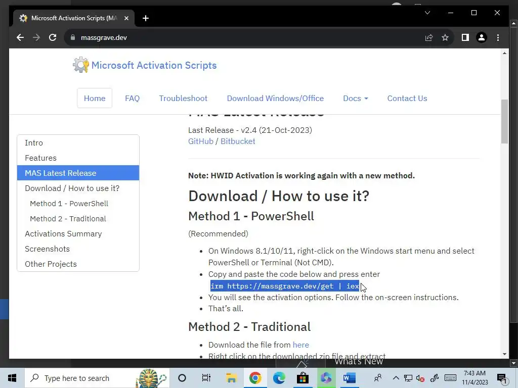Jump to Other Projects in sidebar
Image resolution: width=518 pixels, height=388 pixels.
(x=78, y=264)
